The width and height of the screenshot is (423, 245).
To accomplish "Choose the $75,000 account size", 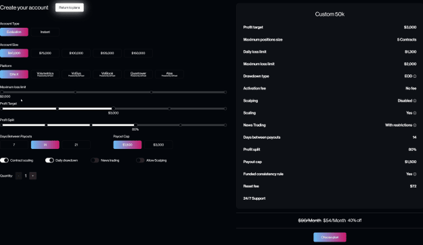I will 45,53.
